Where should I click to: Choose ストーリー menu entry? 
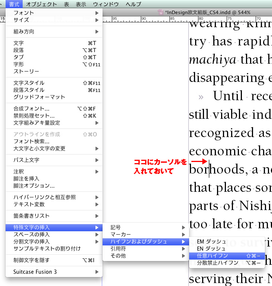pyautogui.click(x=54, y=71)
